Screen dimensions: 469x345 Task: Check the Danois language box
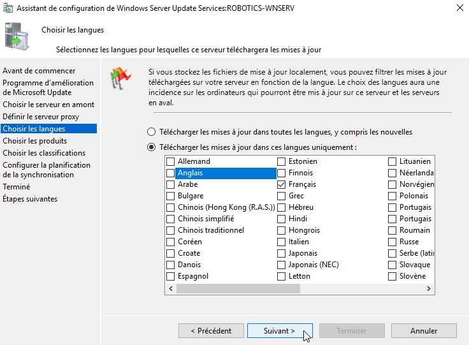(x=171, y=265)
